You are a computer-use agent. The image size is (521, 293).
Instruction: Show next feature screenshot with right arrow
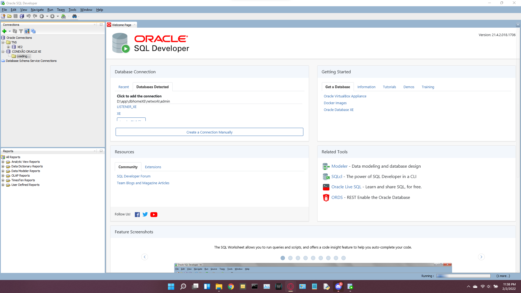coord(481,257)
